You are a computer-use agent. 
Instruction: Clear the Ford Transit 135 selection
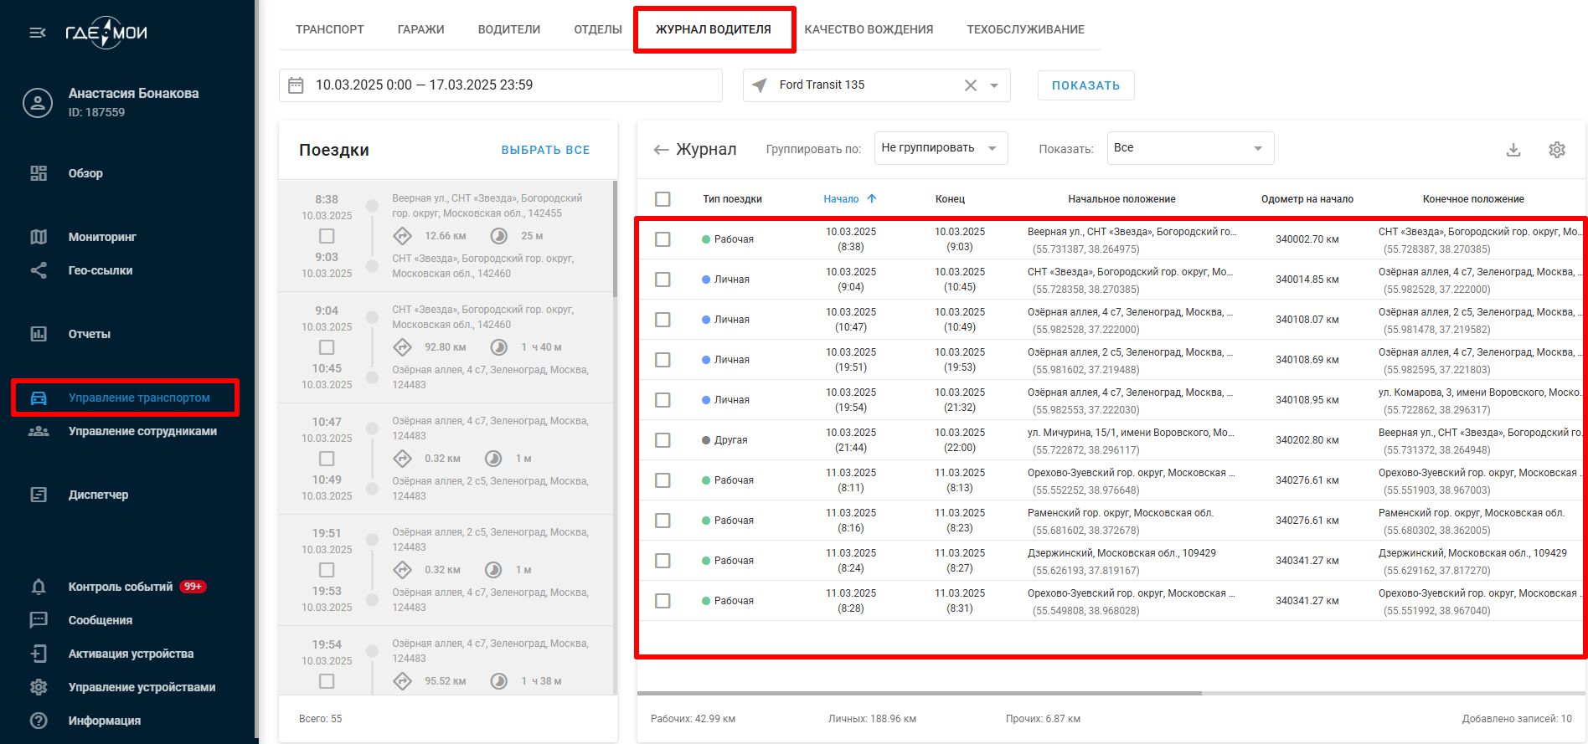[970, 85]
